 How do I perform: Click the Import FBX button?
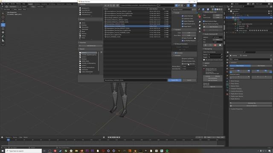tap(174, 80)
